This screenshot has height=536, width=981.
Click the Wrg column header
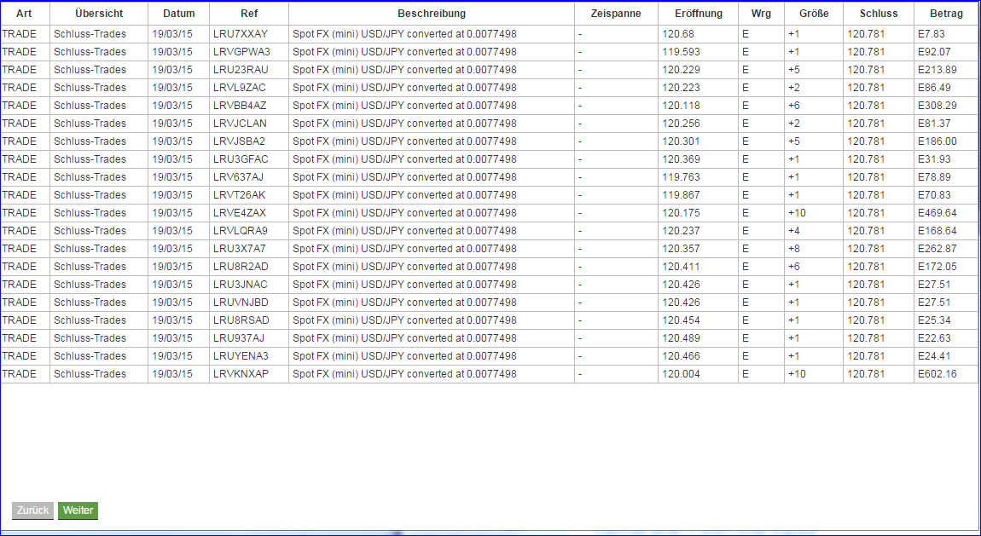pos(761,13)
